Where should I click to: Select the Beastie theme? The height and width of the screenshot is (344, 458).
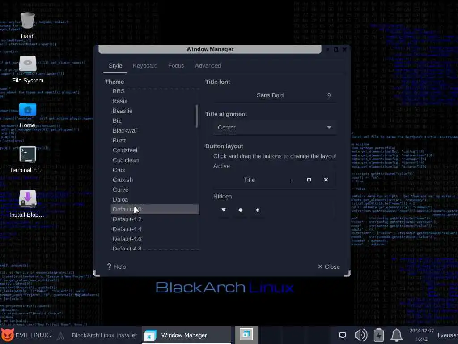pyautogui.click(x=155, y=111)
